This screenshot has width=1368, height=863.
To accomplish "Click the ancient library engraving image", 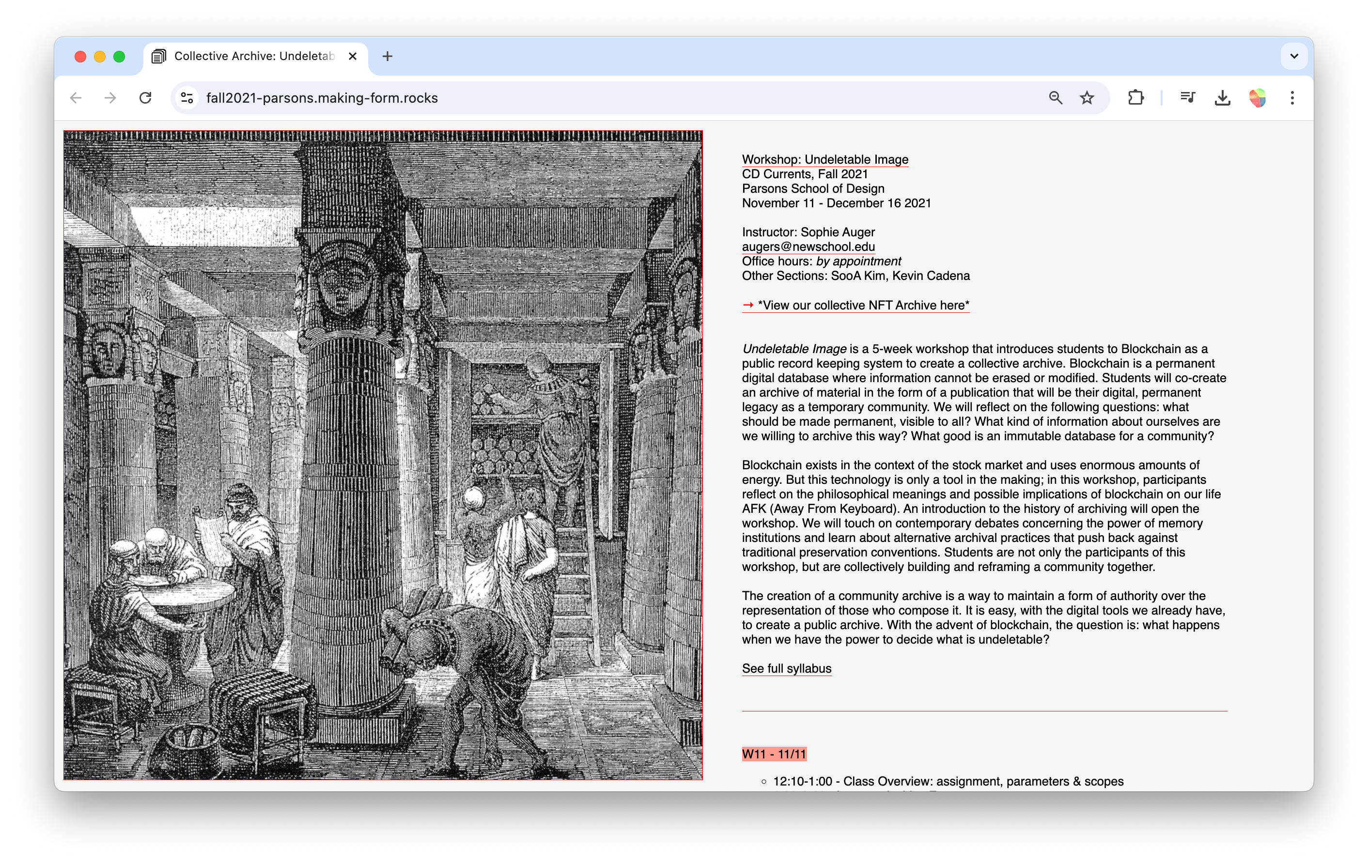I will point(383,455).
